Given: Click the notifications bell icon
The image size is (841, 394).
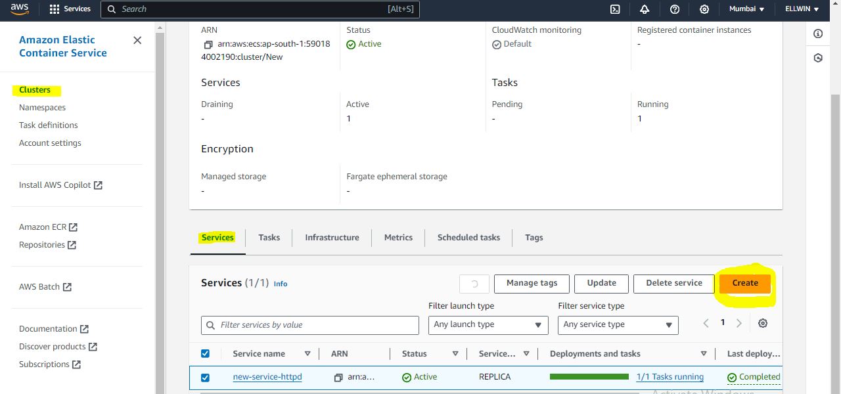Looking at the screenshot, I should (x=645, y=9).
